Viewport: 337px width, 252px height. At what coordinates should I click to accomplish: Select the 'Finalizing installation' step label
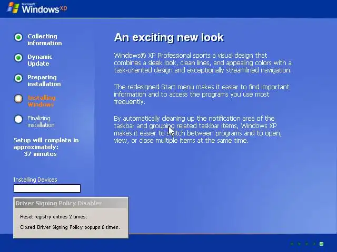tap(41, 121)
